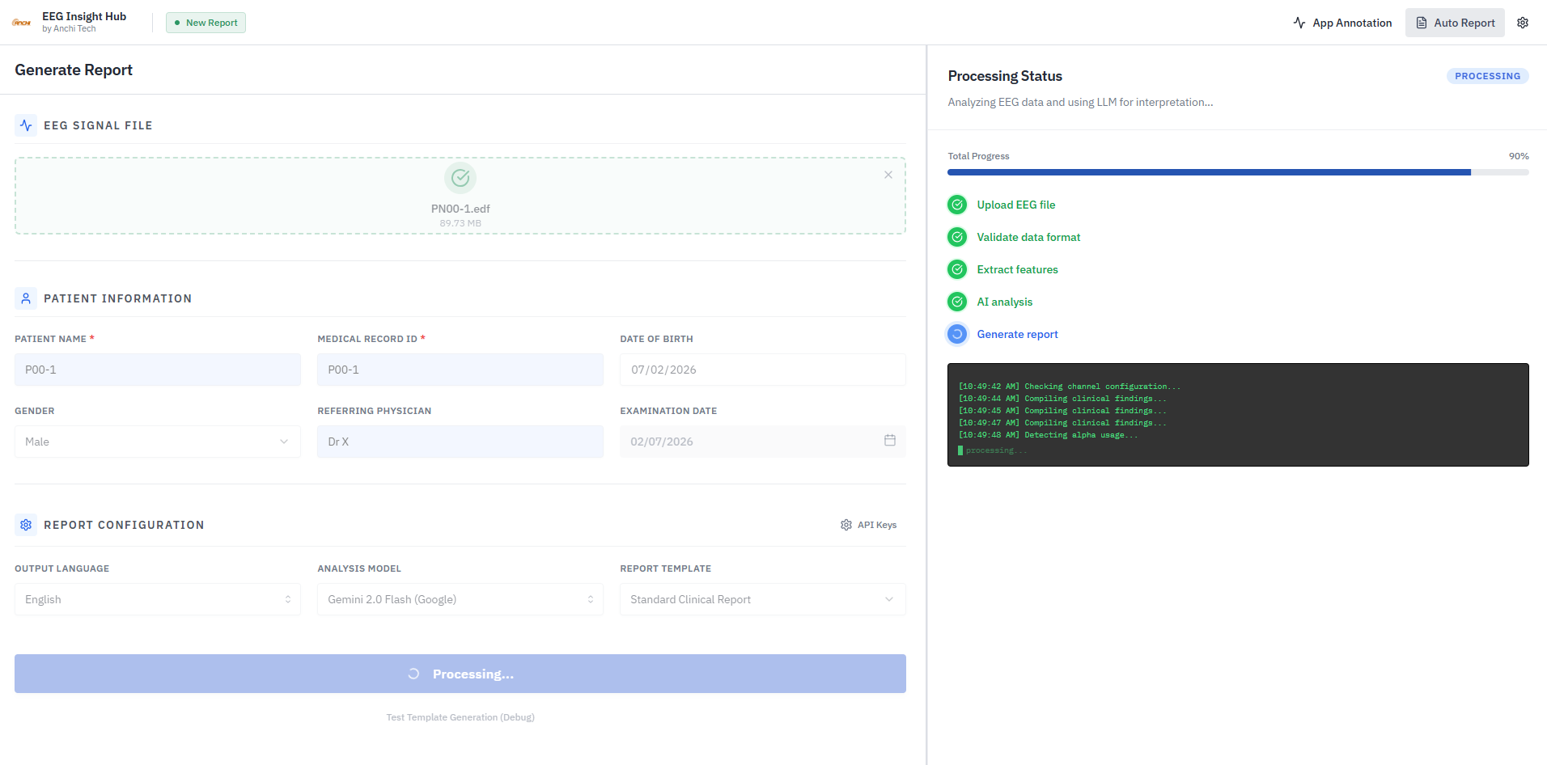Viewport: 1547px width, 765px height.
Task: Open the Report Template dropdown
Action: coord(763,599)
